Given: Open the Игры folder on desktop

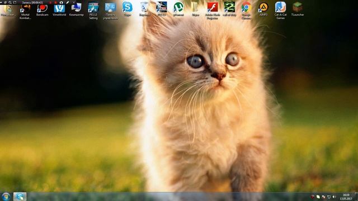Looking at the screenshot, I should (x=195, y=9).
